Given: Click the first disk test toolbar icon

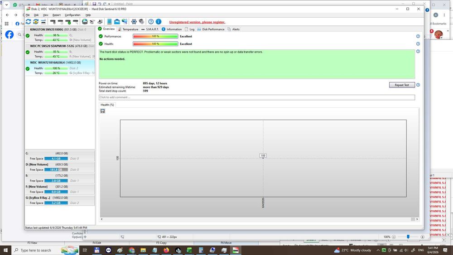Looking at the screenshot, I should 53,22.
